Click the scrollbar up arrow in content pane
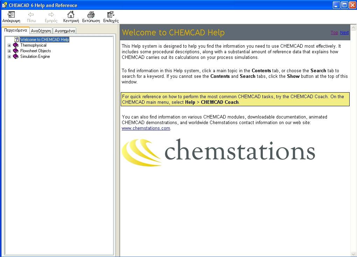The width and height of the screenshot is (357, 257). 353,28
